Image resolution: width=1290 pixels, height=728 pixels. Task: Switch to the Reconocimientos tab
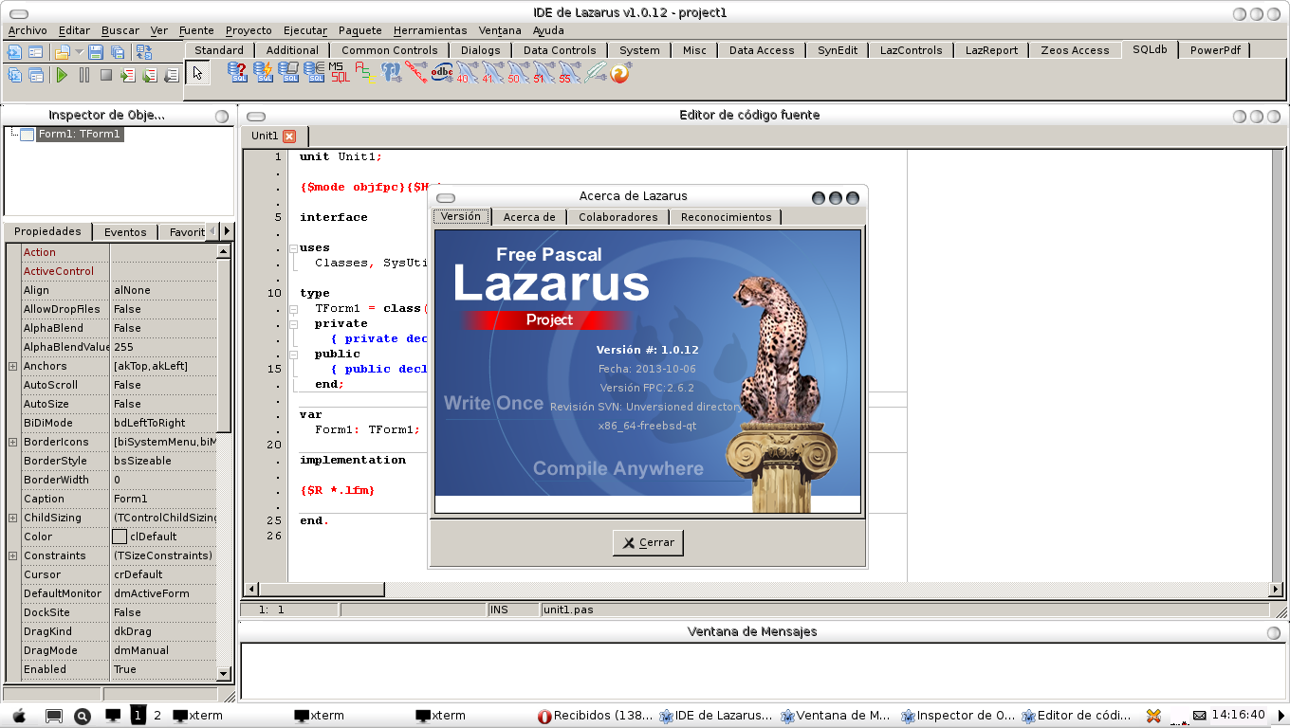pos(726,217)
